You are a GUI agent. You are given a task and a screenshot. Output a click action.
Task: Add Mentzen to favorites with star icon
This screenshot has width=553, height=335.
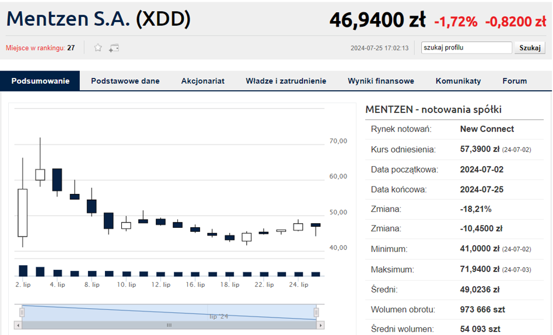pos(98,48)
